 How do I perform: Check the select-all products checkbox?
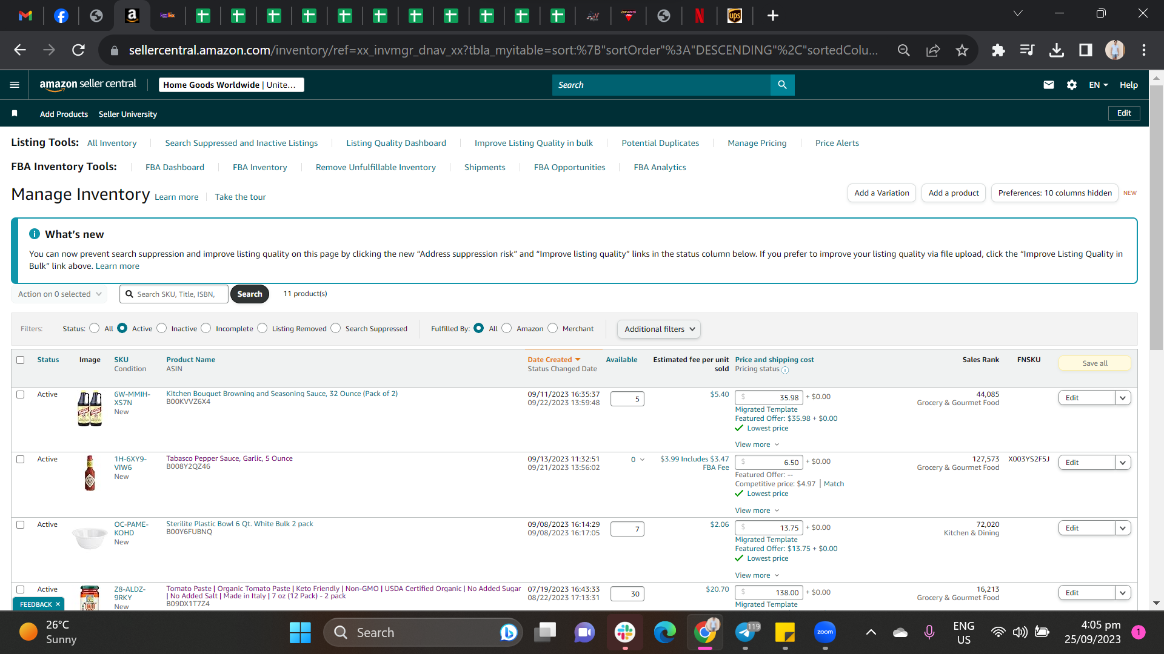pos(20,360)
